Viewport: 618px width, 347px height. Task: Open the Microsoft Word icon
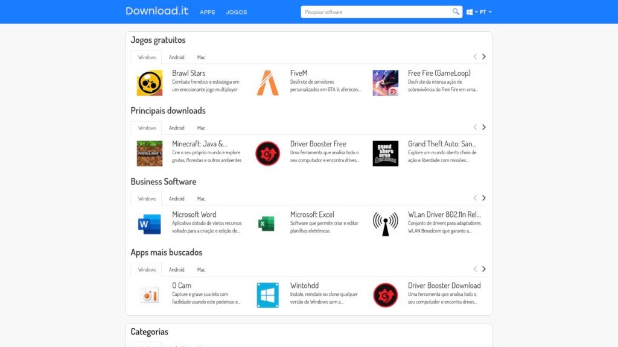click(x=150, y=224)
